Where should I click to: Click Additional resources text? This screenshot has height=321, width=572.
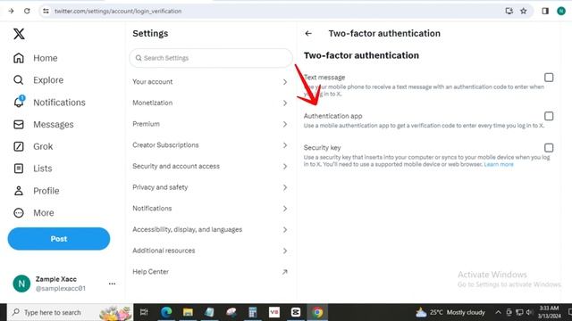click(x=164, y=251)
